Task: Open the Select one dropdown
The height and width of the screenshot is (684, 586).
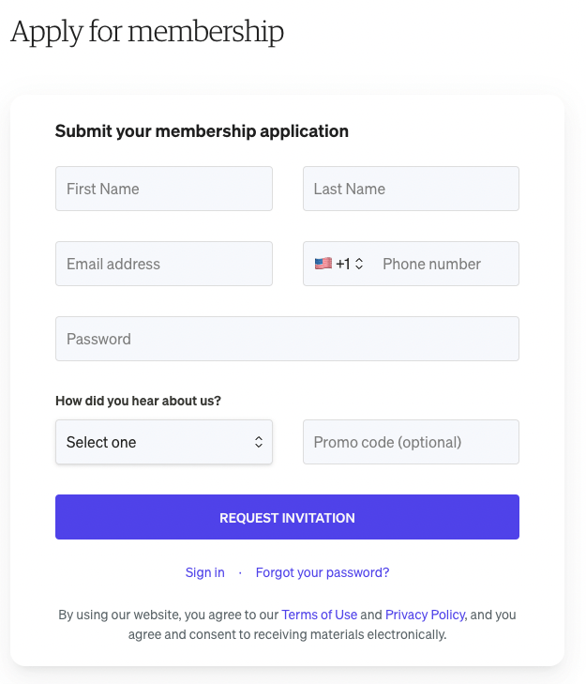Action: pyautogui.click(x=164, y=442)
